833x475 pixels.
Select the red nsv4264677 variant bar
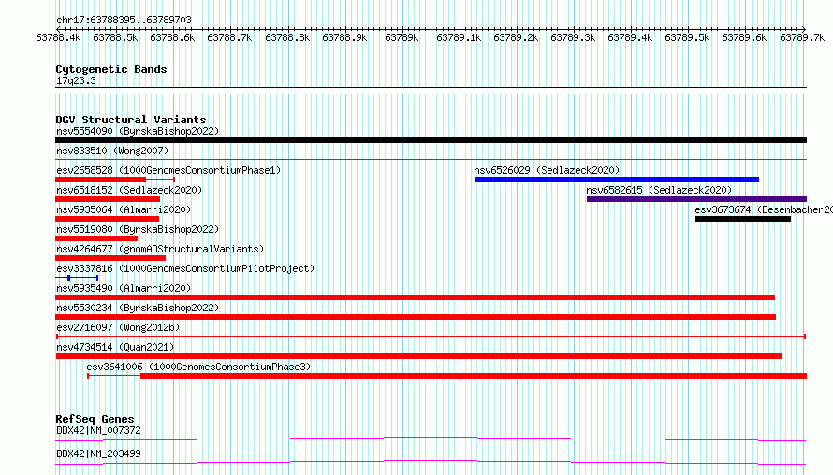pos(110,258)
